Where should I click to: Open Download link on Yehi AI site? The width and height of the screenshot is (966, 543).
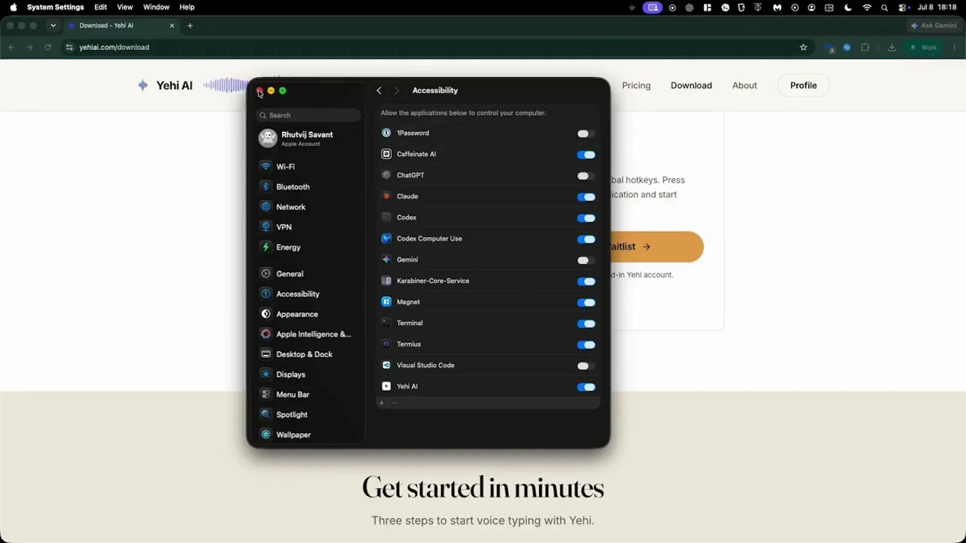[x=691, y=86]
